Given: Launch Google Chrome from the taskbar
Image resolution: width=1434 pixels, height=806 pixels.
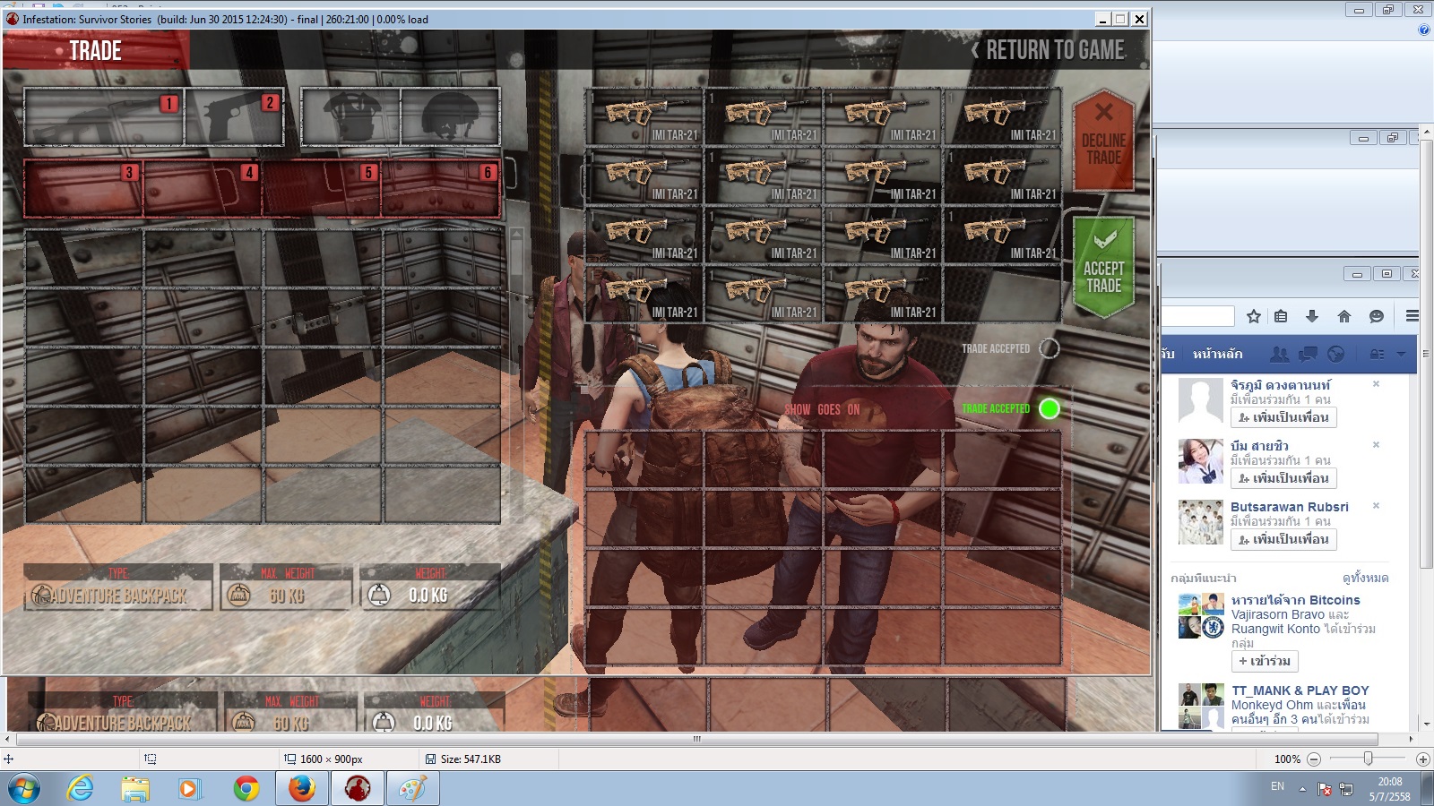Looking at the screenshot, I should [246, 788].
